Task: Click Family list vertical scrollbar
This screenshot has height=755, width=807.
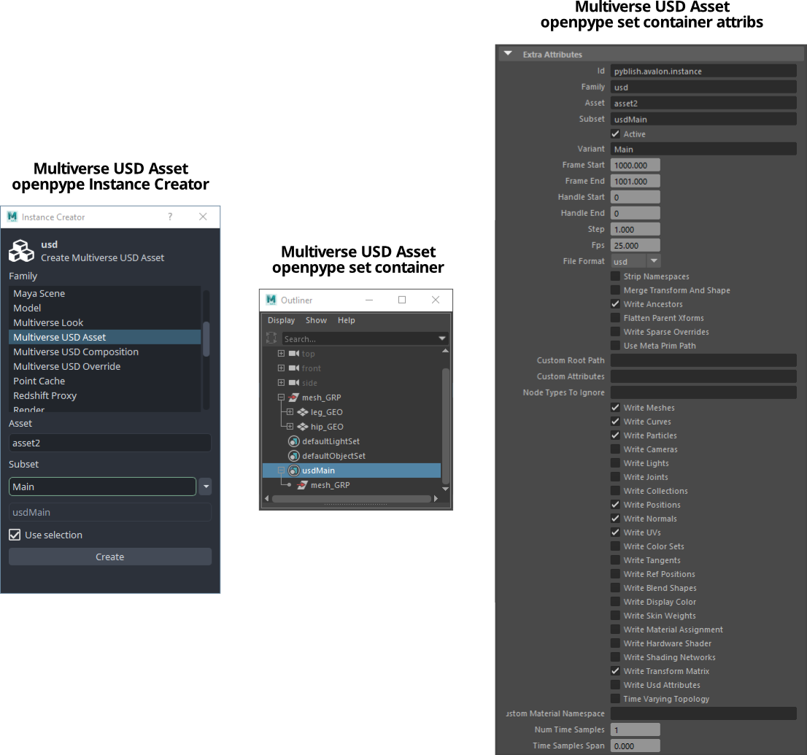Action: 206,338
